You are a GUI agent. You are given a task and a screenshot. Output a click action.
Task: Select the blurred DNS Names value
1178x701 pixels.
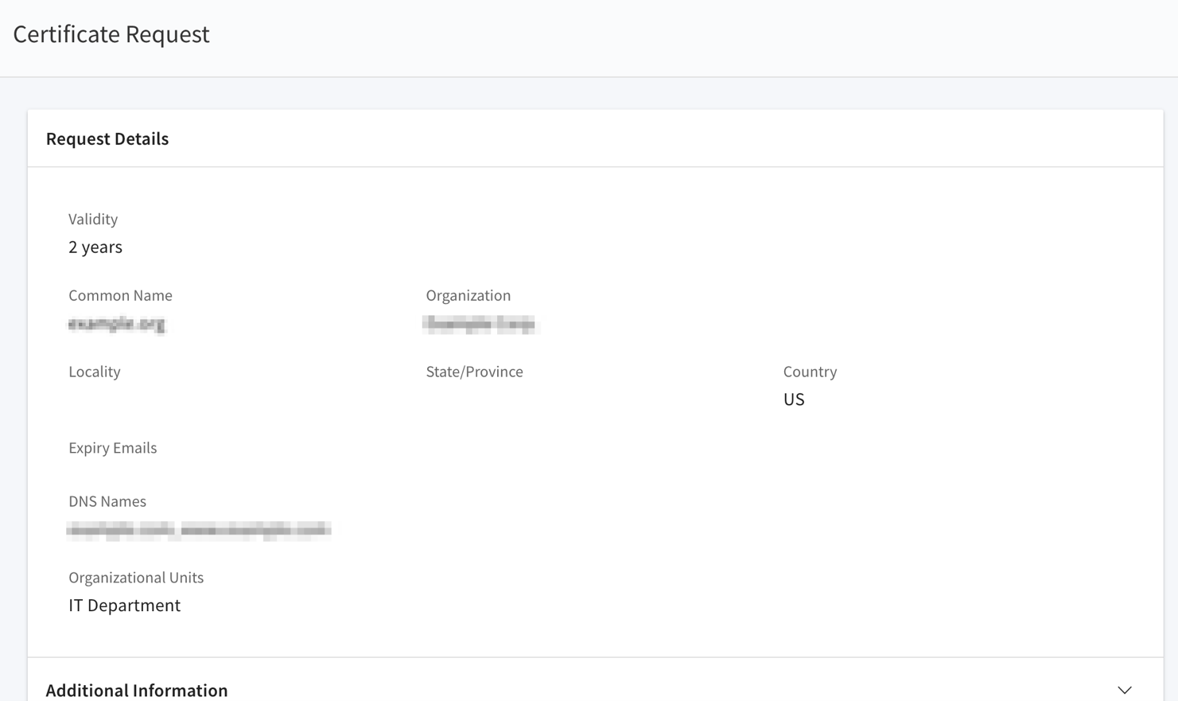(x=199, y=530)
